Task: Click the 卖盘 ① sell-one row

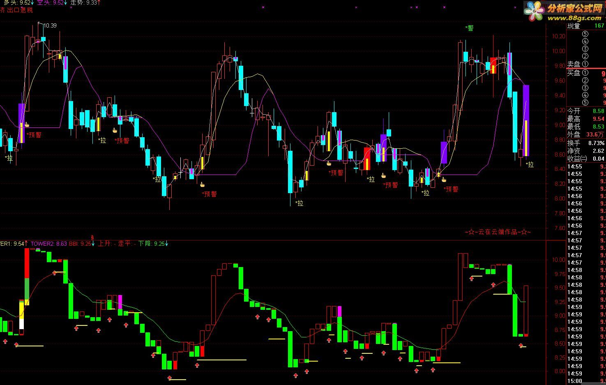Action: tap(586, 64)
